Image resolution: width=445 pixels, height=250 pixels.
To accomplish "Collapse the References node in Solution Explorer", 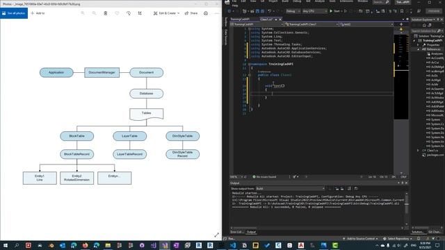I will [x=418, y=49].
